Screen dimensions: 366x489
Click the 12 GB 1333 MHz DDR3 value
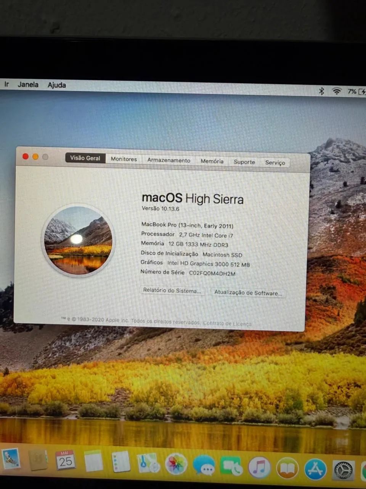(x=198, y=244)
